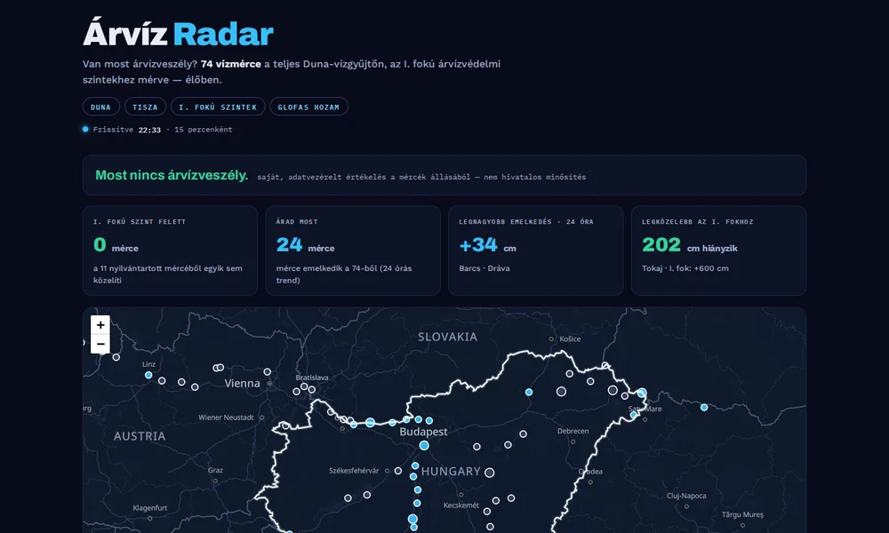Click the Wiener Neustadt city label
This screenshot has height=533, width=889.
[226, 418]
